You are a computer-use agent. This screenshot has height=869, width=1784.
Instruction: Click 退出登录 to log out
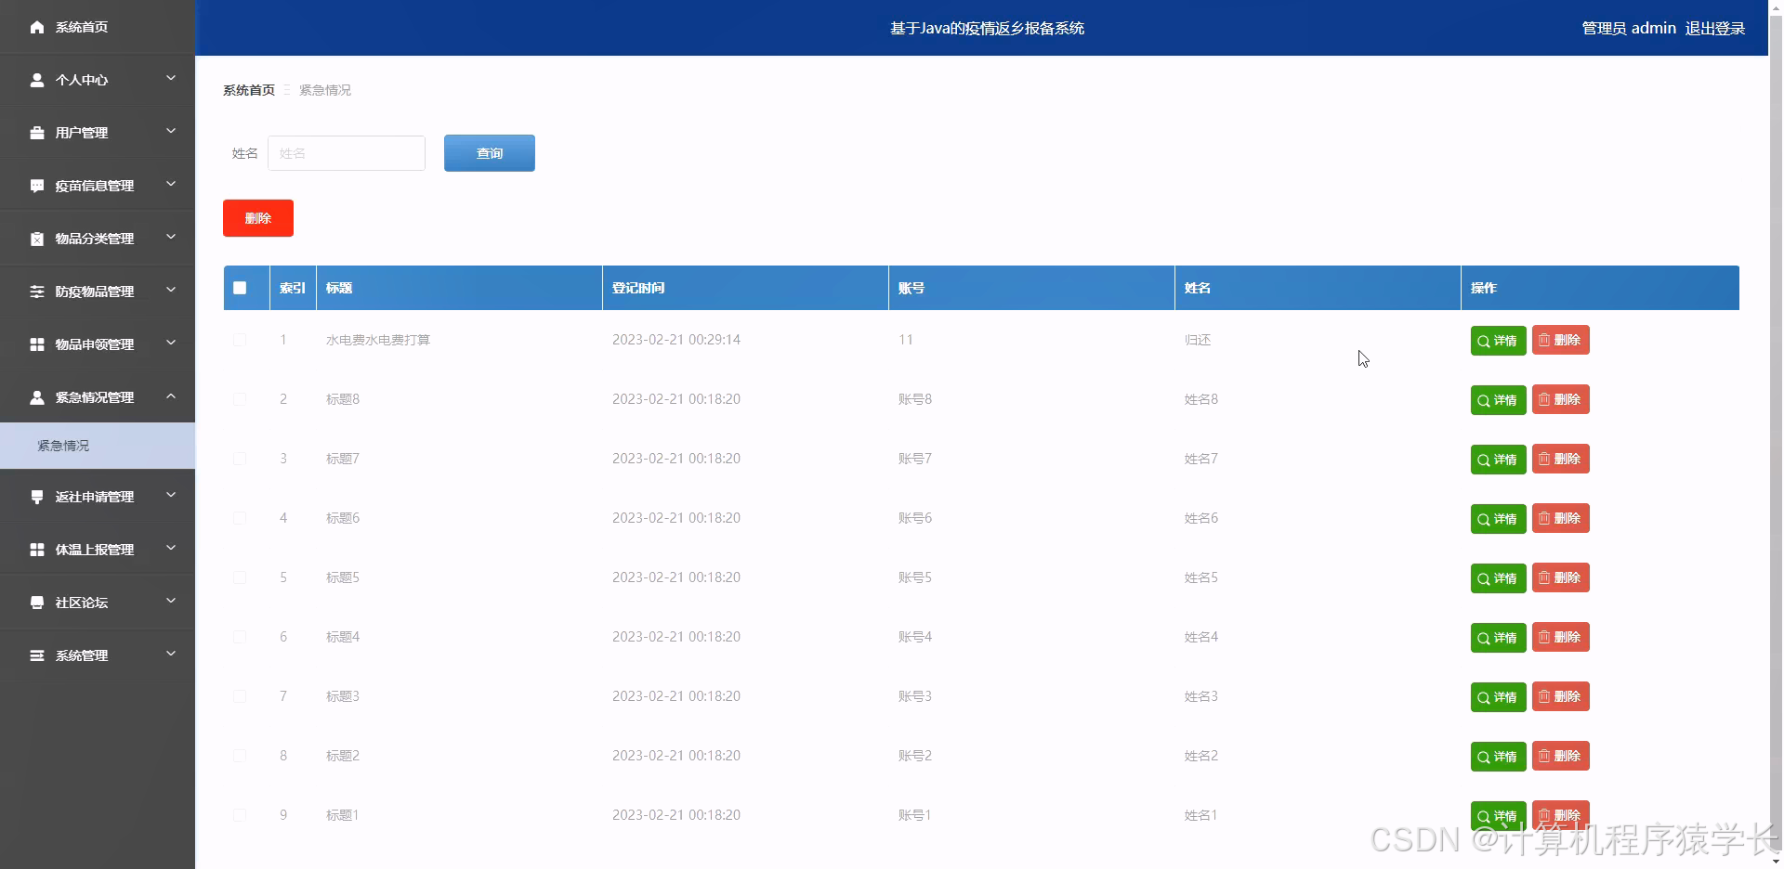pos(1714,28)
